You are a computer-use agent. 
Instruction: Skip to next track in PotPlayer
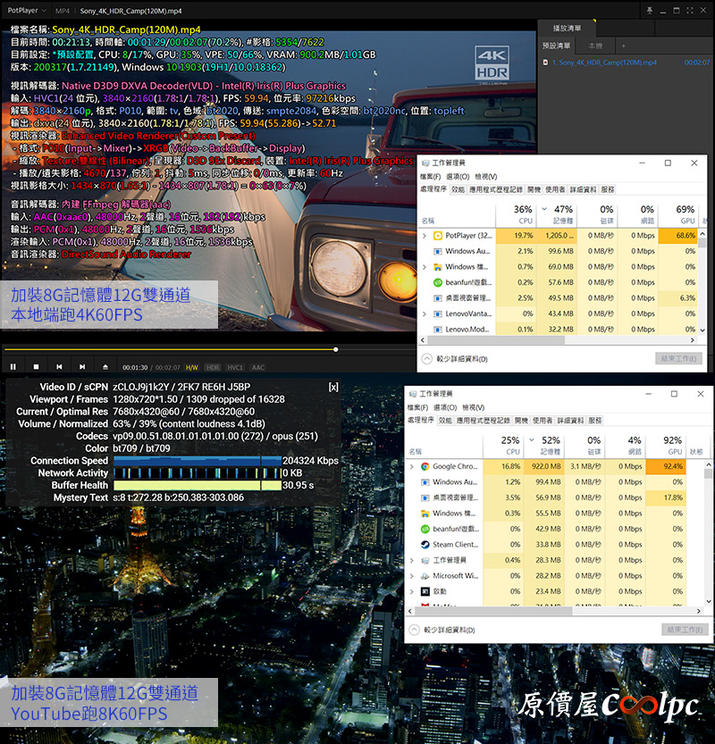pyautogui.click(x=82, y=367)
